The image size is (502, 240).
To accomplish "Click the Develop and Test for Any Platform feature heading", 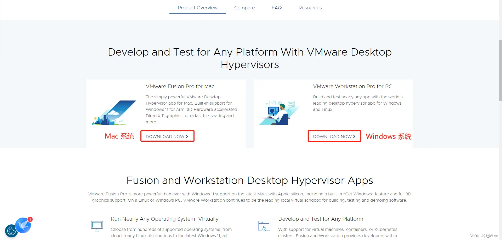I will pyautogui.click(x=321, y=219).
